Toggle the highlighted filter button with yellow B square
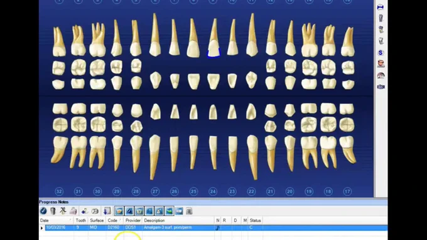This screenshot has height=240, width=427. tap(139, 211)
